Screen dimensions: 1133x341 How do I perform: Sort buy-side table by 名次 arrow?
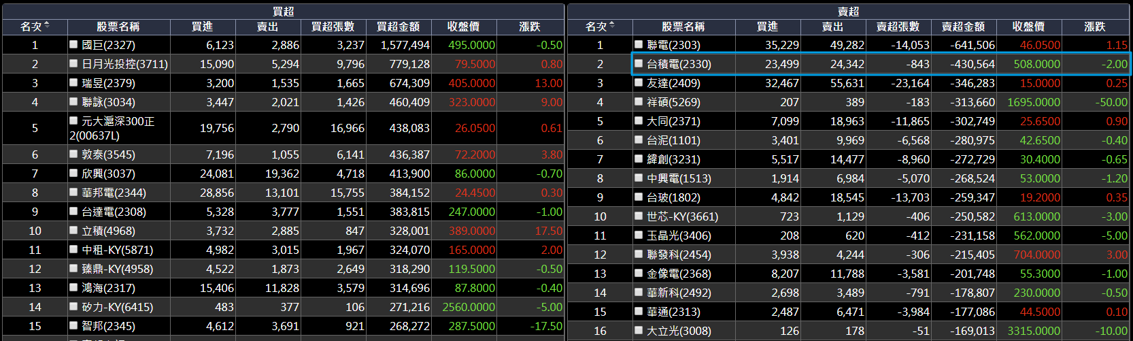pyautogui.click(x=47, y=26)
